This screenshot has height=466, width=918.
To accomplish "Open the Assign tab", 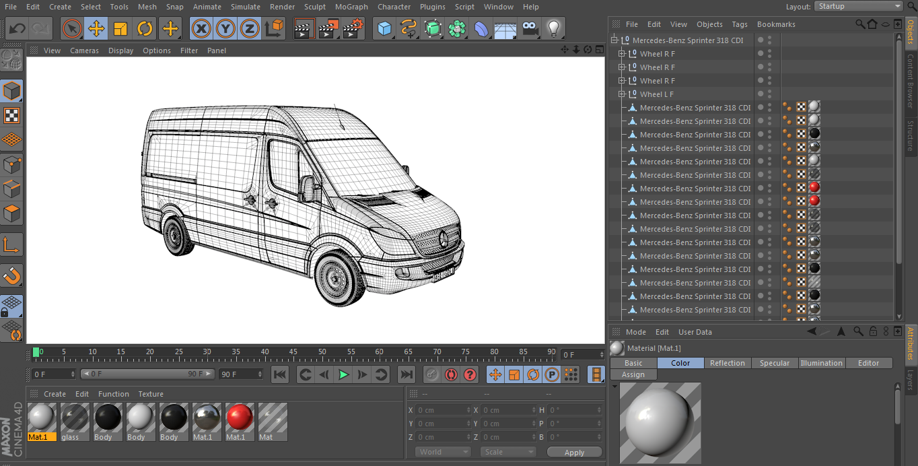I will tap(633, 374).
